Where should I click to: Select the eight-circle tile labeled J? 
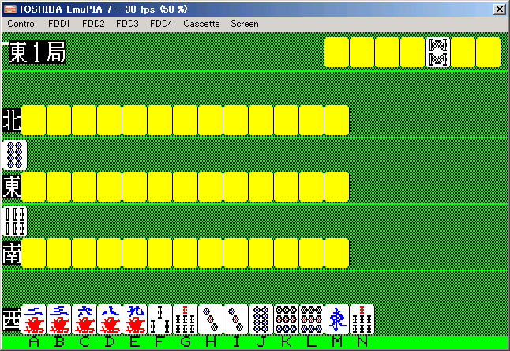click(x=261, y=320)
